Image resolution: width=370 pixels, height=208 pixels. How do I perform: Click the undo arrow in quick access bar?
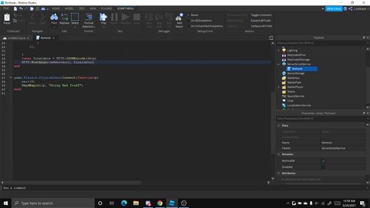[x=21, y=9]
